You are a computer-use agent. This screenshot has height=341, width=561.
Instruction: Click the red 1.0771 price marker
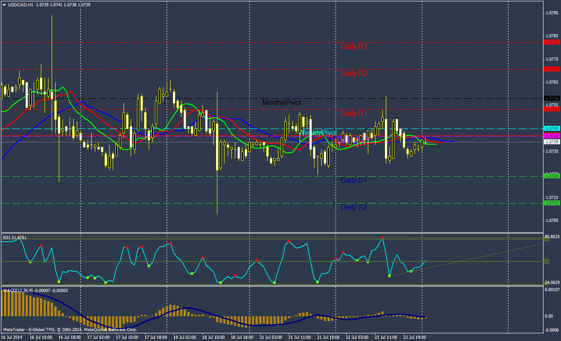[x=552, y=69]
